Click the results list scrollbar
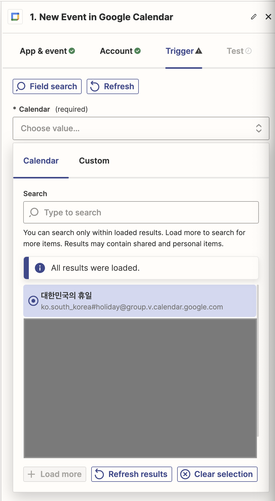 coord(258,361)
